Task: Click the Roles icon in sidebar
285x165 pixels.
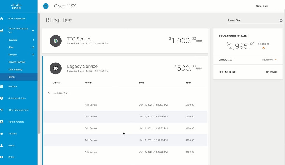Action: tap(1, 157)
